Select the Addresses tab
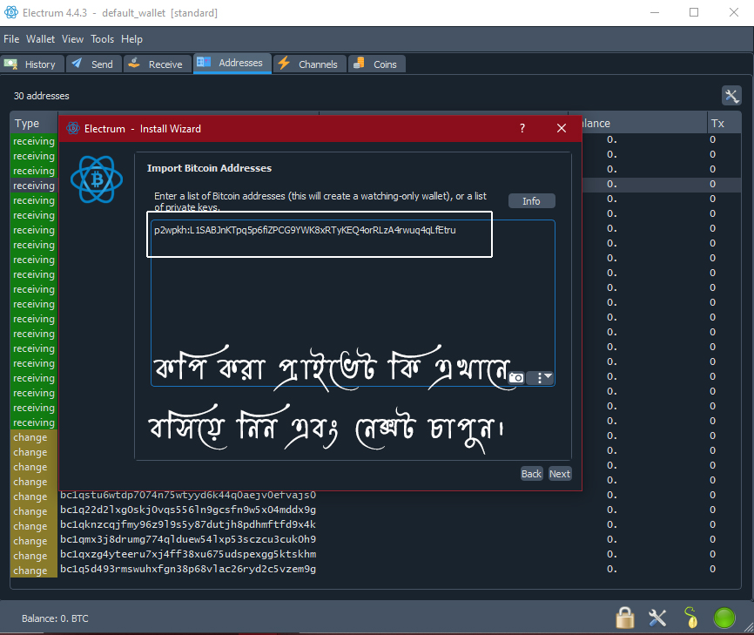The image size is (754, 635). (232, 63)
